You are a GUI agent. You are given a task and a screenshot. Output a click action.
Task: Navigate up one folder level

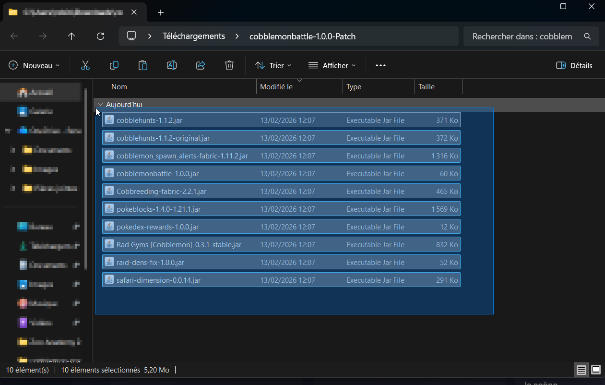[x=71, y=36]
